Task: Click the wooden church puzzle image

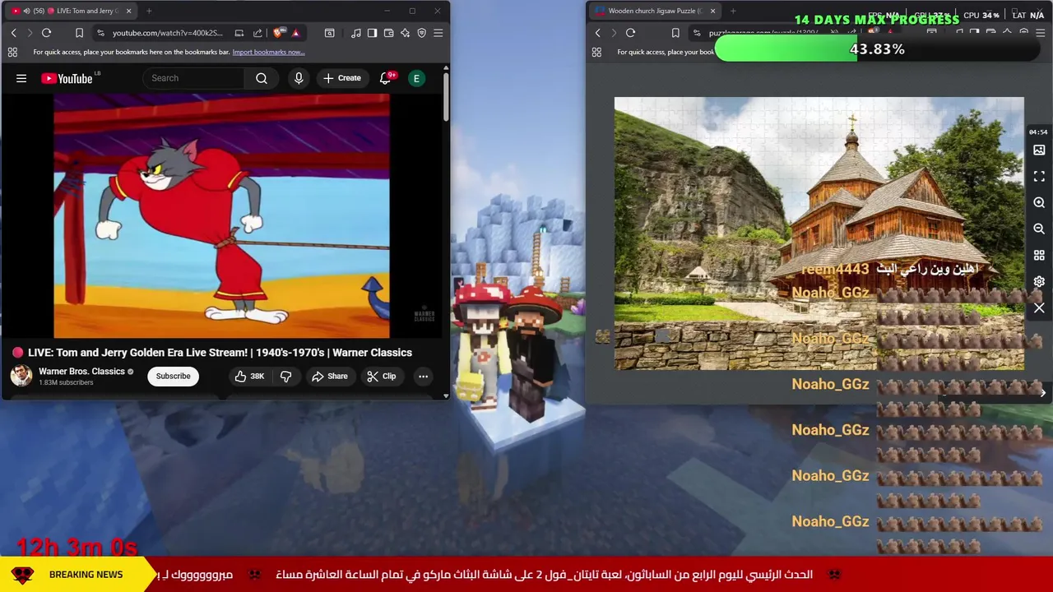Action: click(819, 234)
